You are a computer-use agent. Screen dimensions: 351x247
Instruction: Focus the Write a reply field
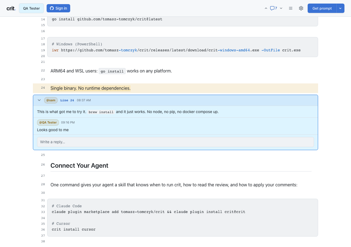pyautogui.click(x=175, y=142)
